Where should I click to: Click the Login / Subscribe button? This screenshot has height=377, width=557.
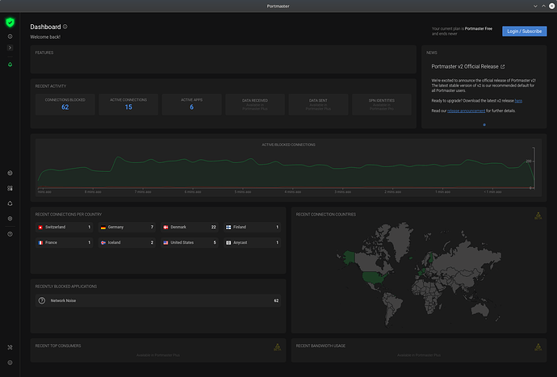pyautogui.click(x=525, y=31)
